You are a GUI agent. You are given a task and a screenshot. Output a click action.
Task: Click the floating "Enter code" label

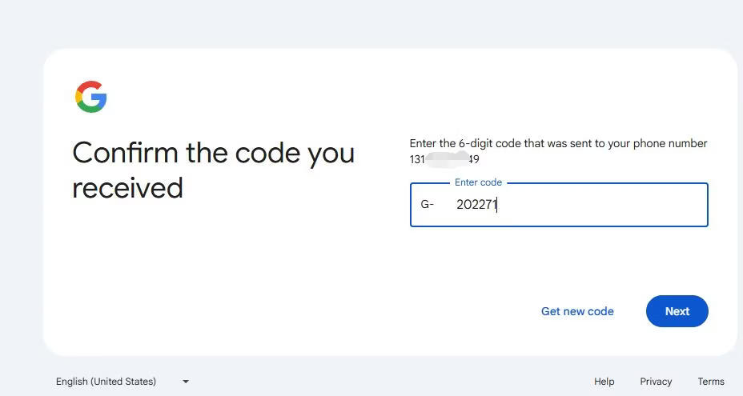pyautogui.click(x=478, y=182)
